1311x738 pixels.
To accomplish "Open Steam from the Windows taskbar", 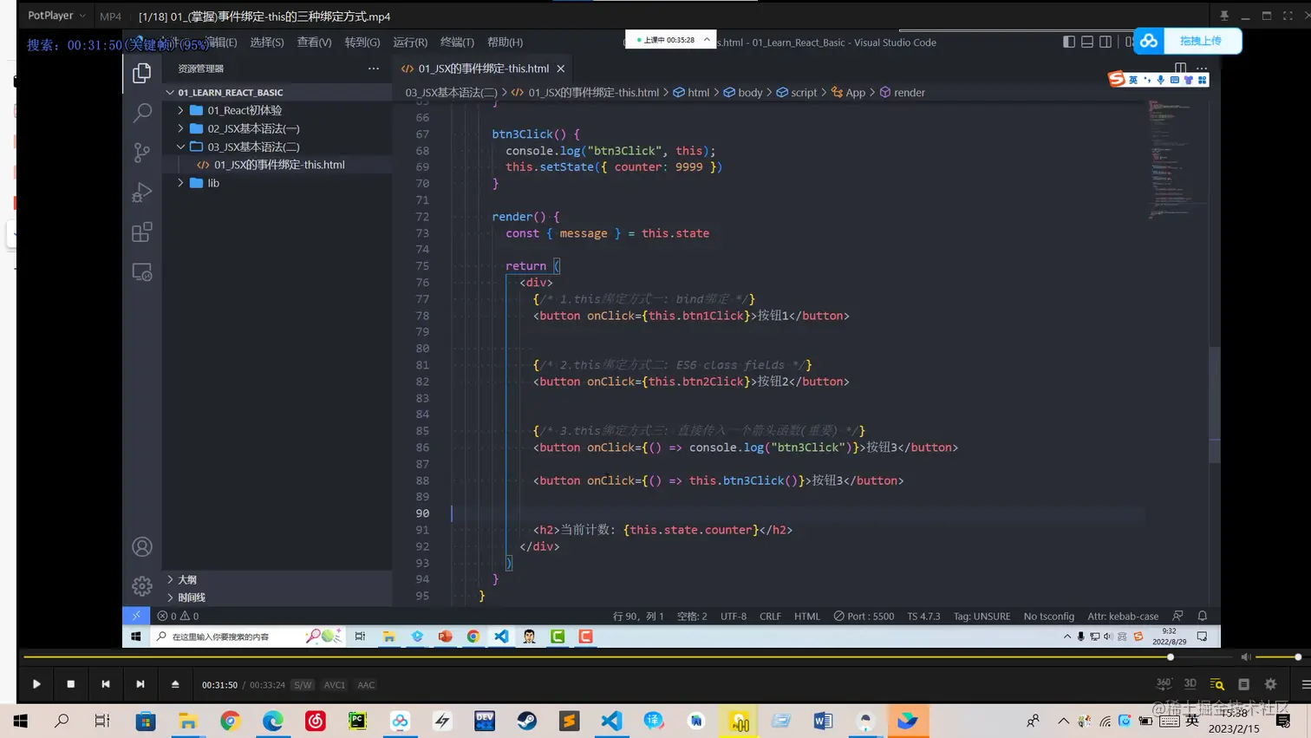I will coord(527,721).
